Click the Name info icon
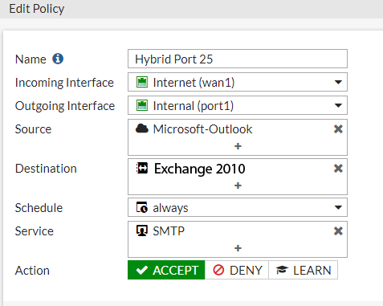The width and height of the screenshot is (383, 306). 58,59
